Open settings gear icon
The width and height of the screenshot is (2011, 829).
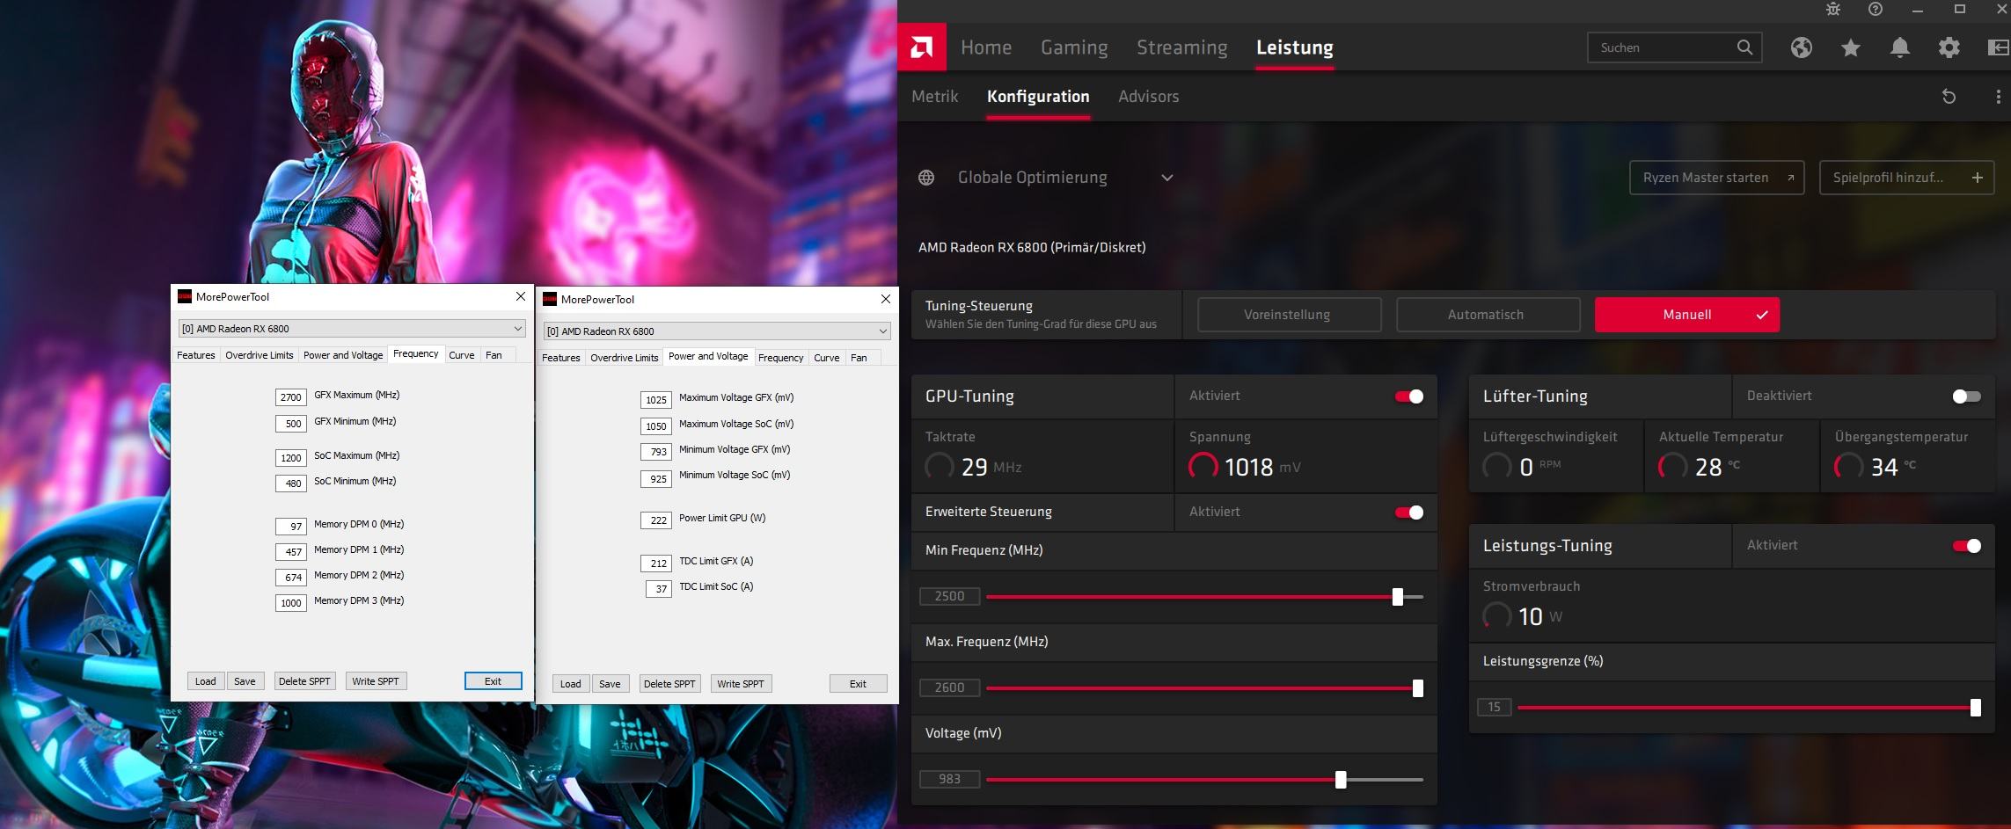(1949, 47)
